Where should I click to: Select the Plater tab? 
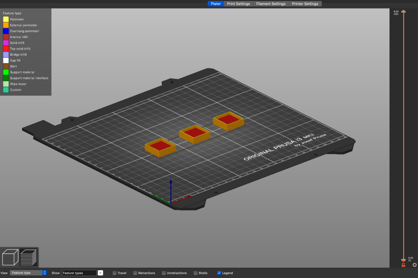tap(216, 4)
